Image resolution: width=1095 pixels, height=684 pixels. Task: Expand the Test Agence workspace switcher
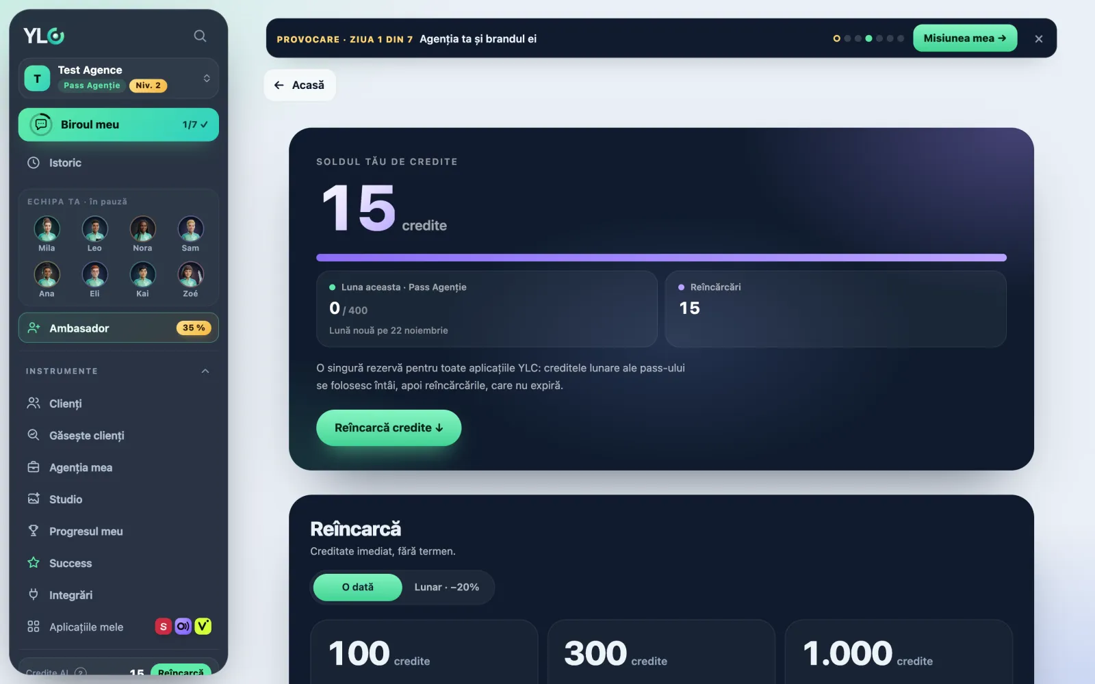118,78
